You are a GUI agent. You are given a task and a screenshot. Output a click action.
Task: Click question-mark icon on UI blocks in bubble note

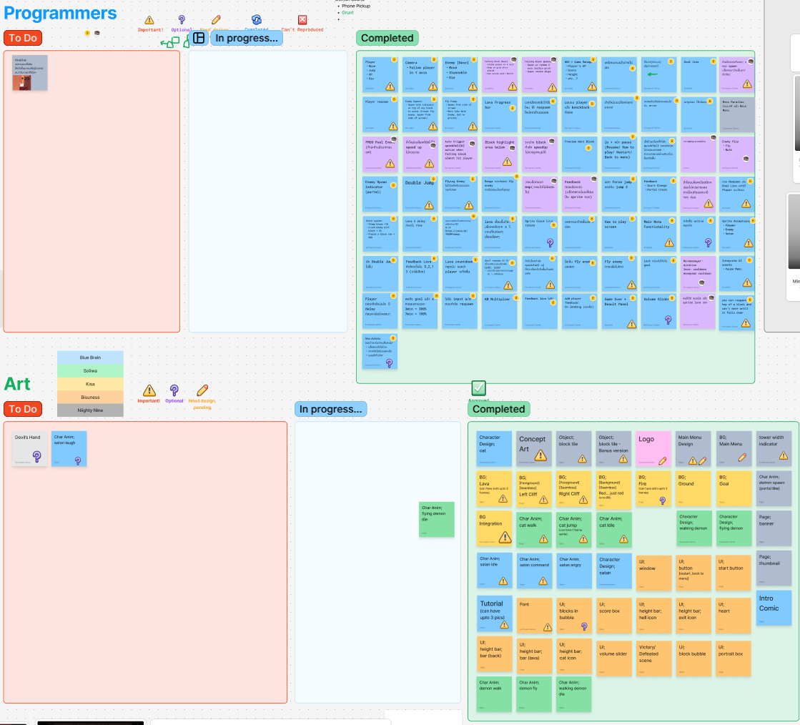(x=584, y=626)
